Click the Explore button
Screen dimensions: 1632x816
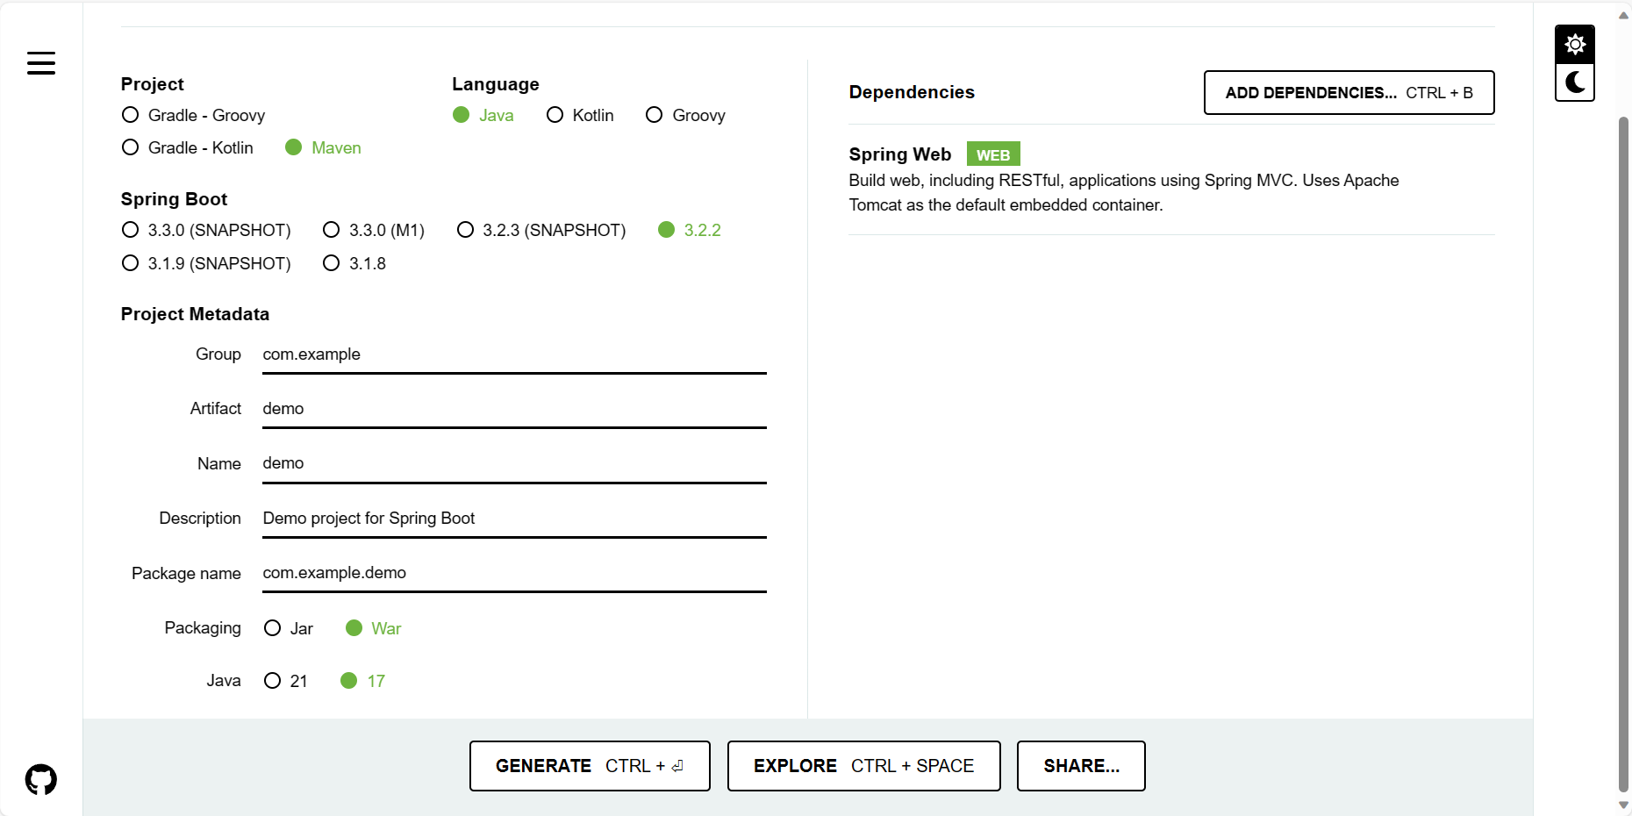[864, 766]
